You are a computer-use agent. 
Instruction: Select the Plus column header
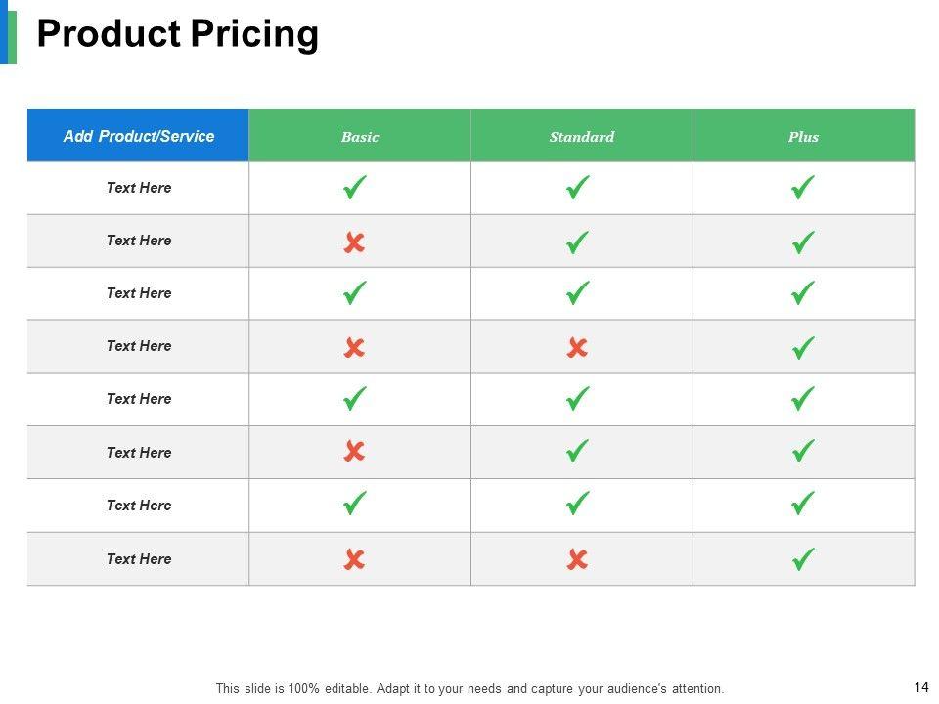803,137
